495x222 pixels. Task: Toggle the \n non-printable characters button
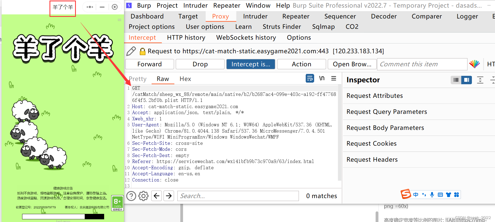322,78
